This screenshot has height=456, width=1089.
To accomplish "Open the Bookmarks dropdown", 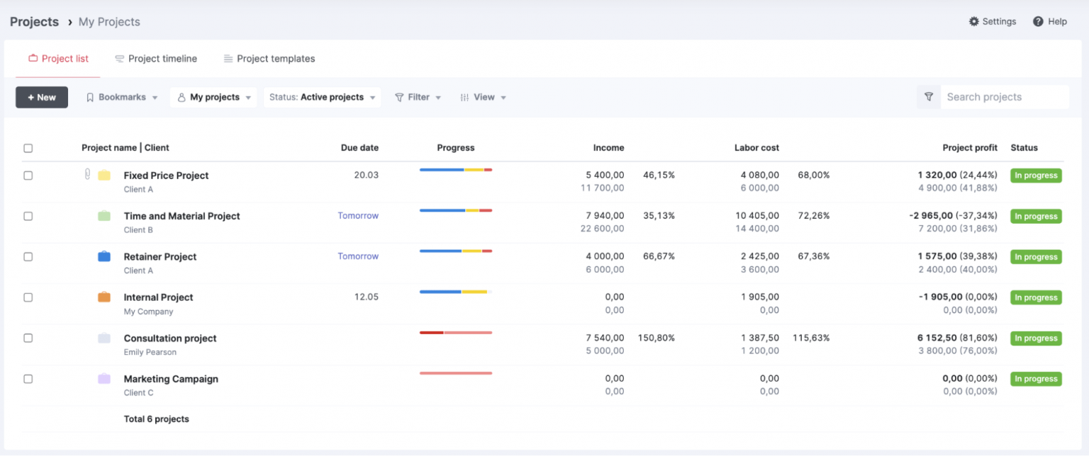I will (x=121, y=97).
